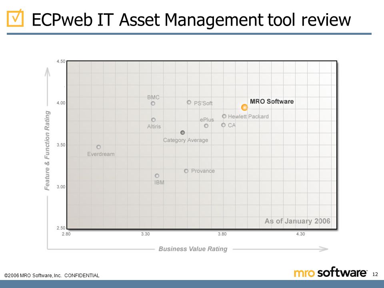
Task: Select the dark Category Average data point
Action: tap(182, 132)
